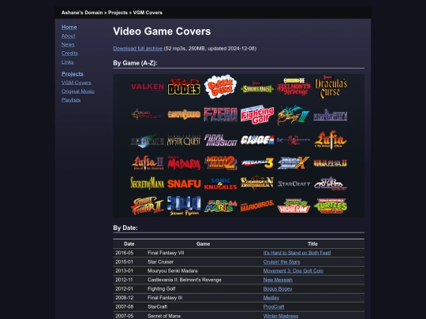Click the Turtles Arcade Game logo
This screenshot has width=426, height=319.
[x=293, y=206]
